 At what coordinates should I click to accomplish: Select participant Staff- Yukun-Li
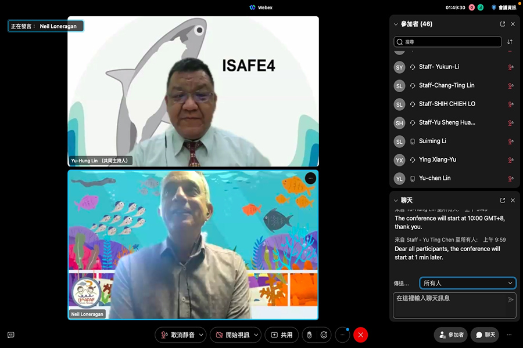(x=454, y=67)
